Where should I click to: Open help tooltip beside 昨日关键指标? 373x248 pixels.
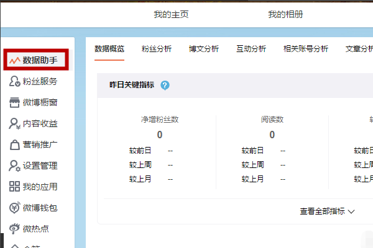[165, 85]
